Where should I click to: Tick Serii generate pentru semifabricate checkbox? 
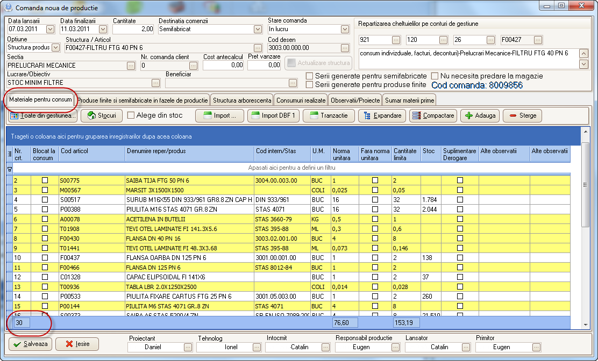coord(309,76)
